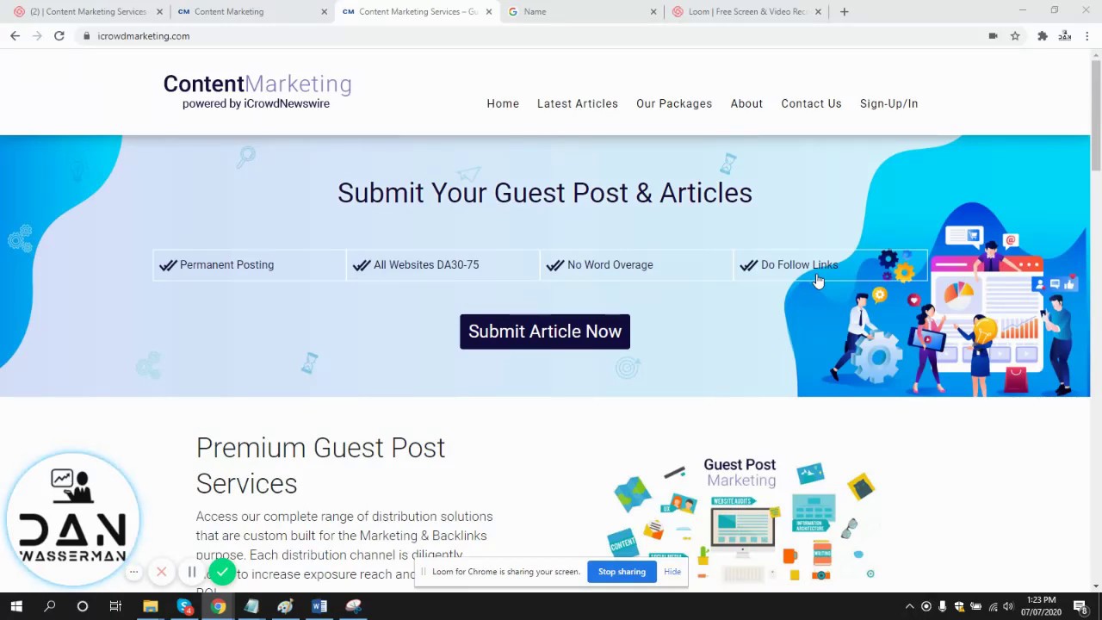The height and width of the screenshot is (620, 1102).
Task: Click the address bar showing icrowdmarketing.com
Action: pos(534,36)
